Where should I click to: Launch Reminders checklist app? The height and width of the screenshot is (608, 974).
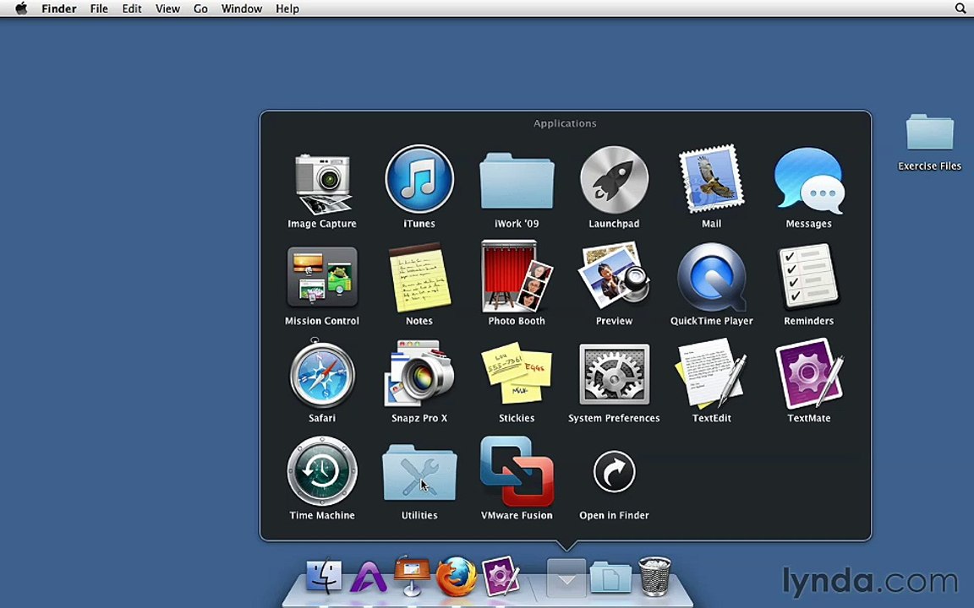tap(808, 276)
